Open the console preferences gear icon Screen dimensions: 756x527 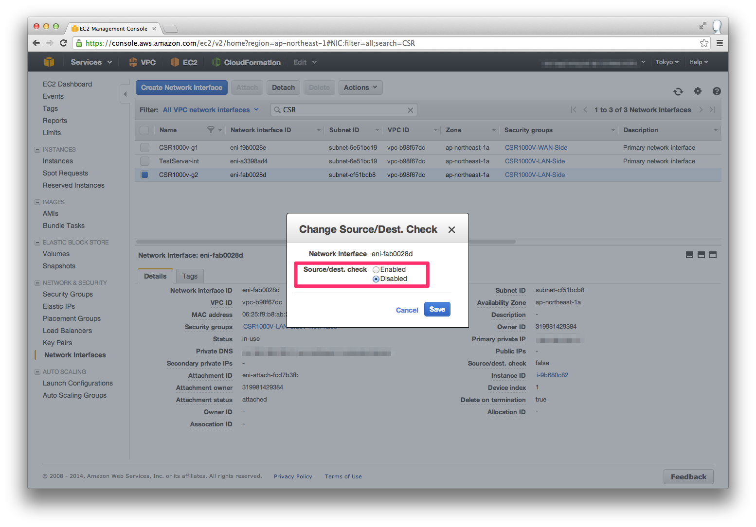point(698,91)
